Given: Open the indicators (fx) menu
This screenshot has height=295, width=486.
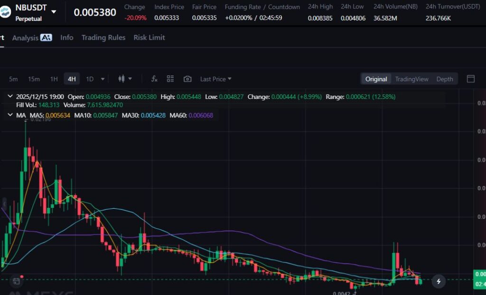Looking at the screenshot, I should (x=154, y=79).
